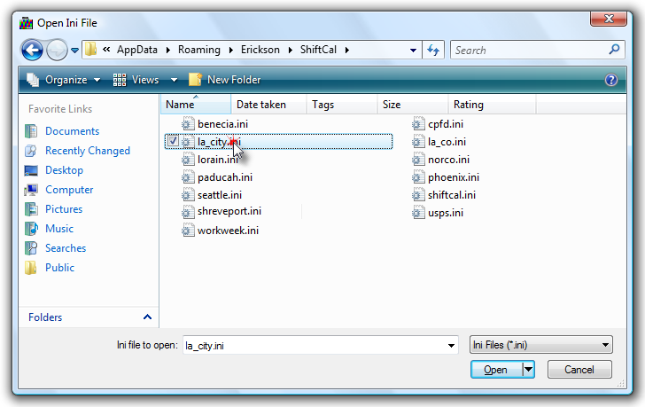The height and width of the screenshot is (407, 645).
Task: Expand the arrow after AppData breadcrumb
Action: click(168, 51)
